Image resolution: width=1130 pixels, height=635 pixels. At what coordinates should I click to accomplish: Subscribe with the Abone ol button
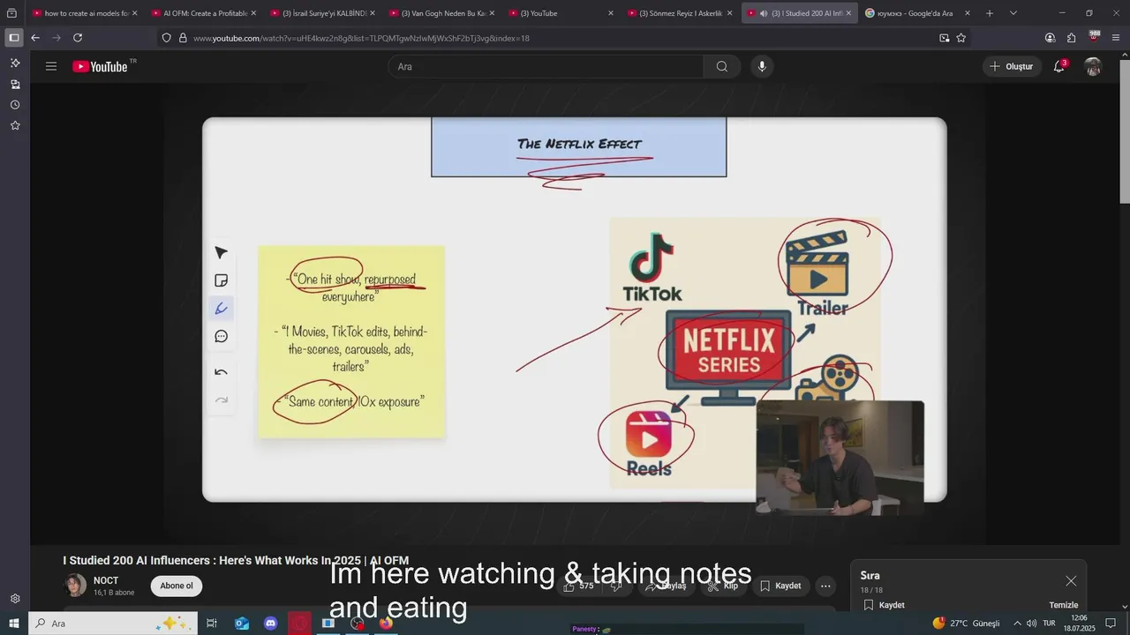coord(177,586)
